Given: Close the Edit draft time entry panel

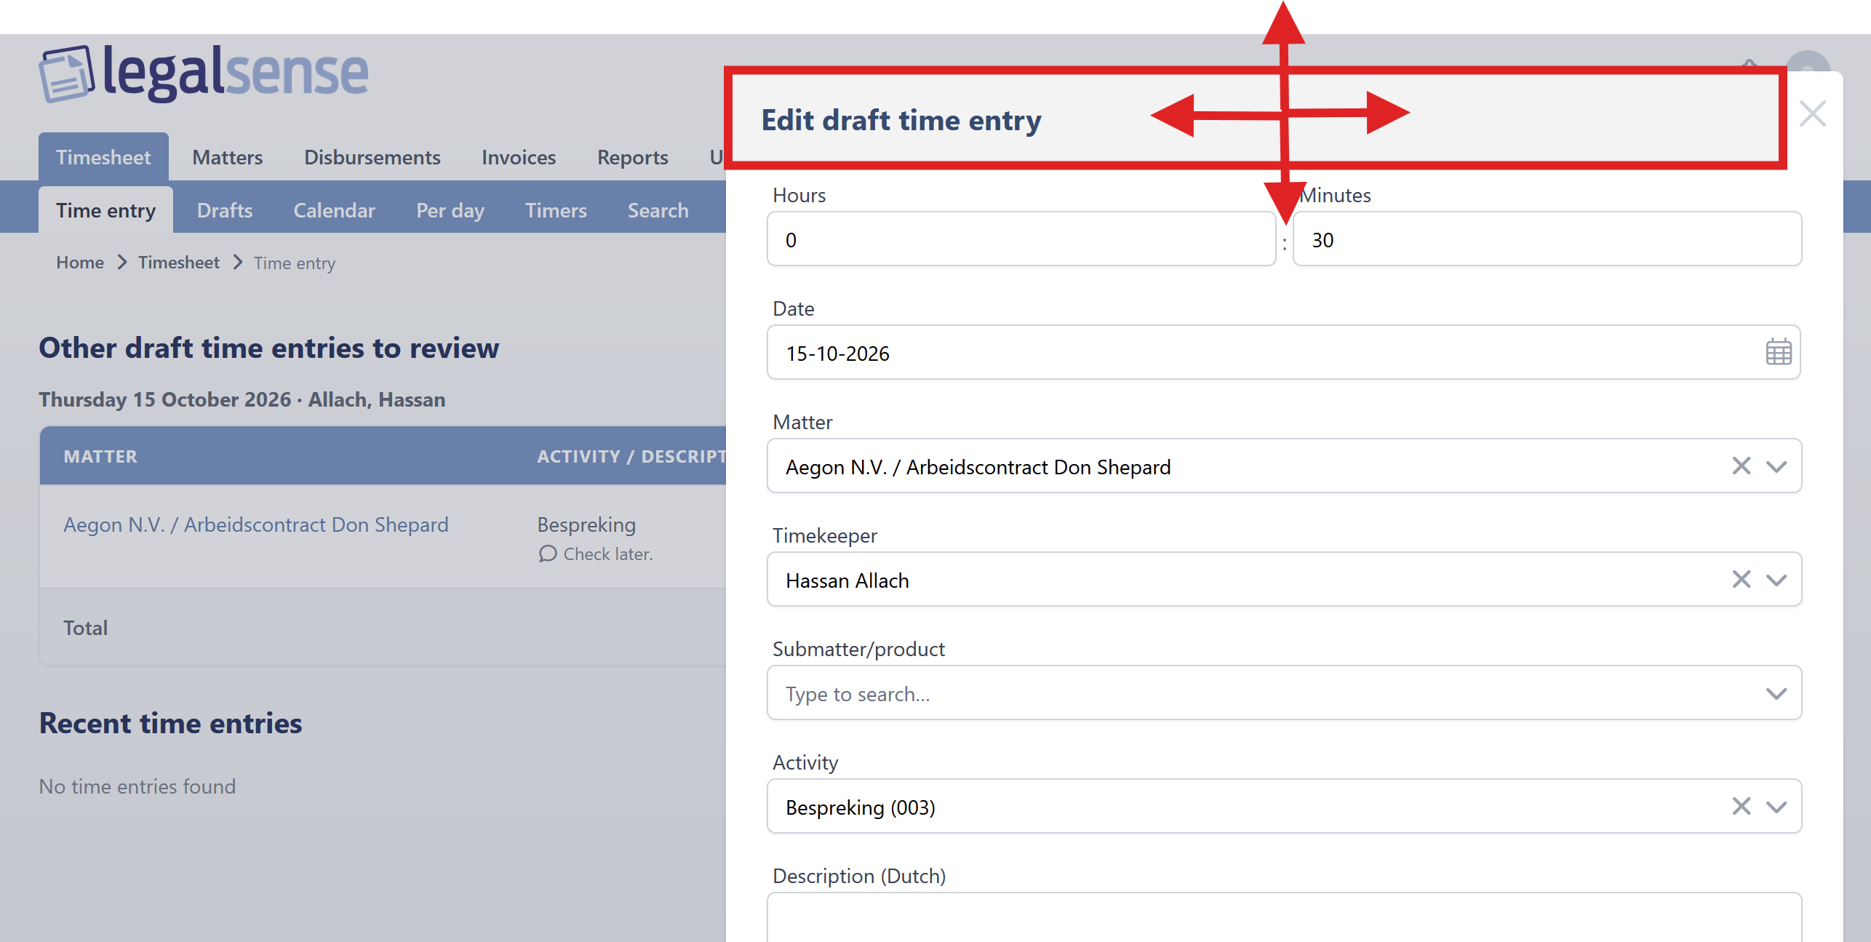Looking at the screenshot, I should click(x=1812, y=113).
